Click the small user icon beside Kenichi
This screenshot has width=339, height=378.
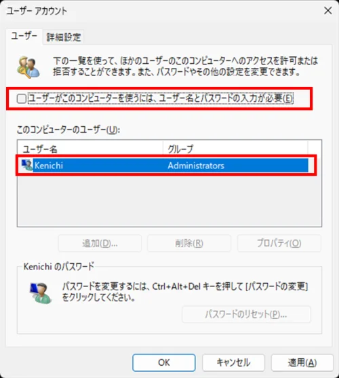tap(27, 165)
